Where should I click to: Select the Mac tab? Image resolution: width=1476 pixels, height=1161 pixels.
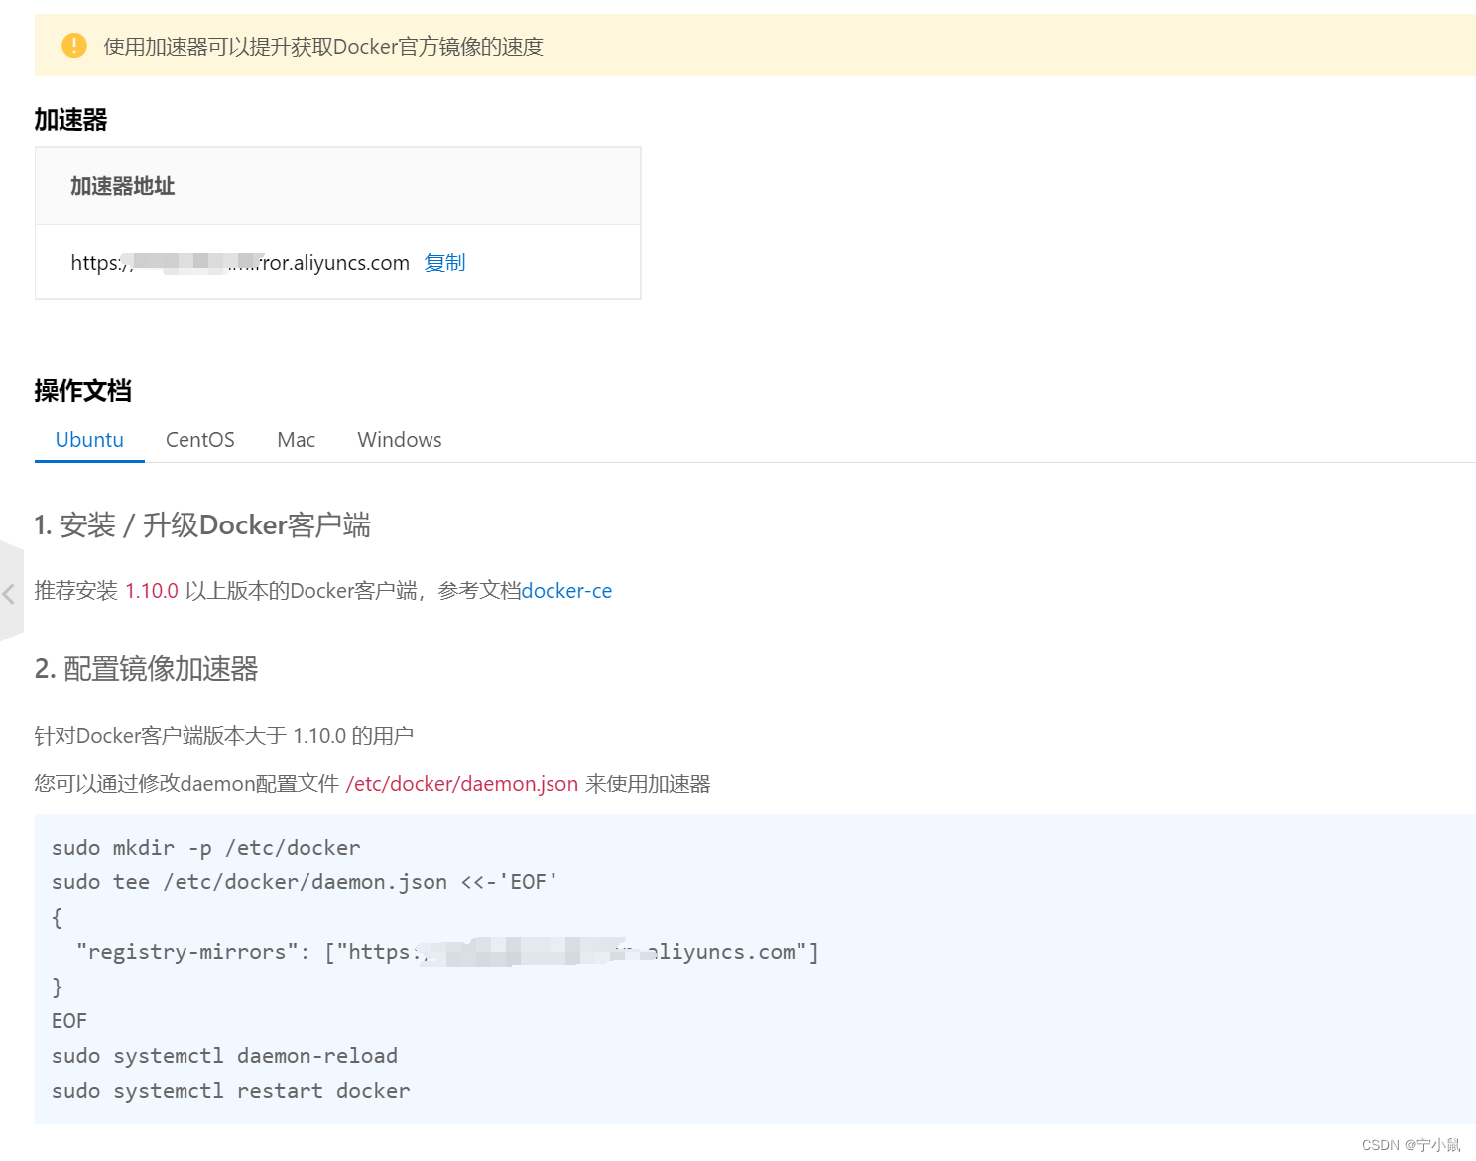(297, 440)
